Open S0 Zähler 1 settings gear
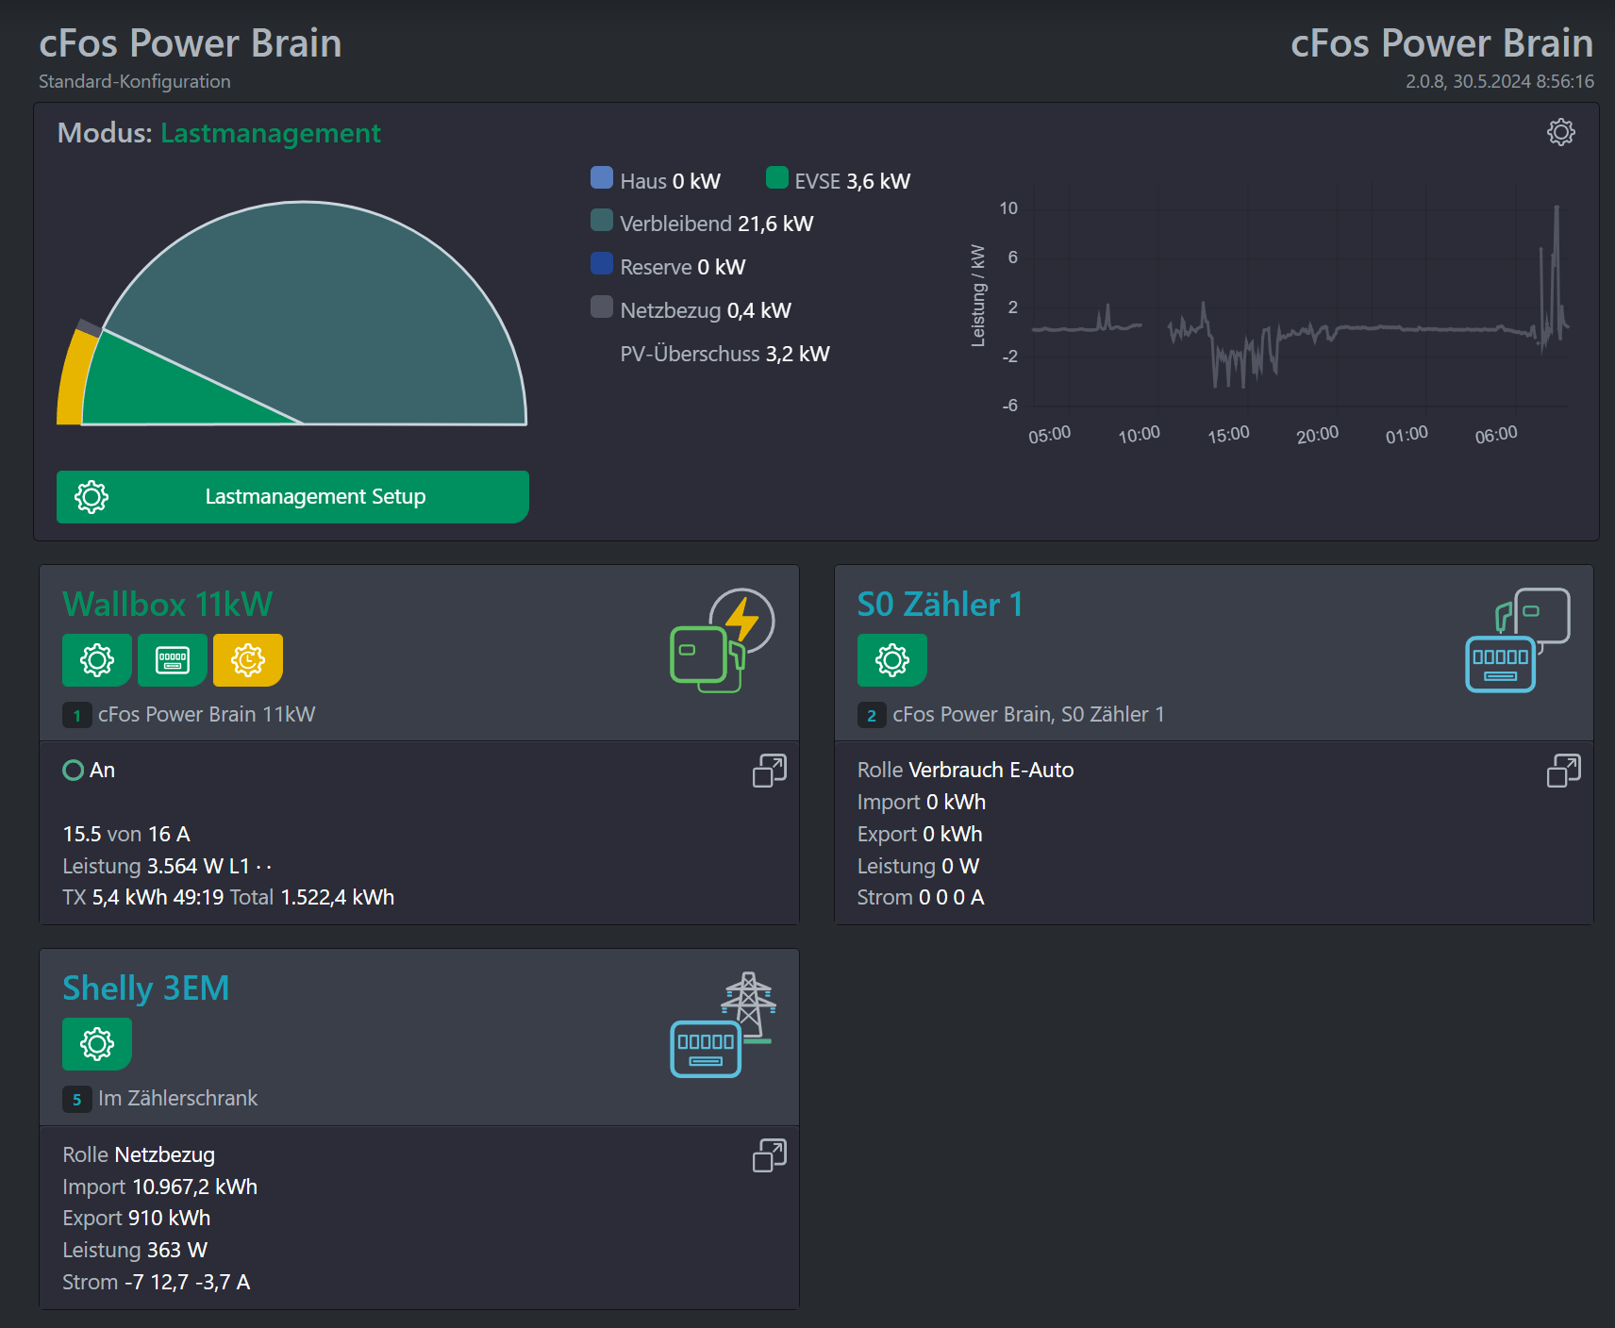The width and height of the screenshot is (1615, 1328). tap(892, 660)
